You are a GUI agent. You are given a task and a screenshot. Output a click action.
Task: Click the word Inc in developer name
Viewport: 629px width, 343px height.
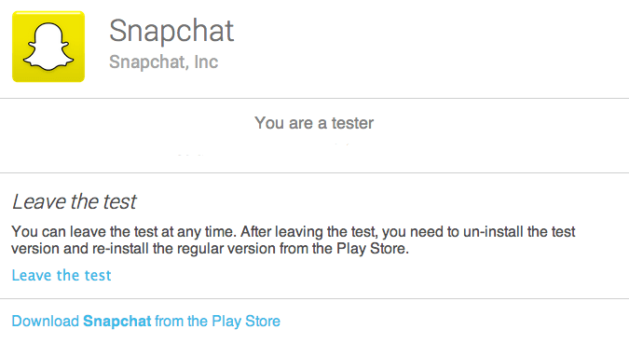(206, 62)
